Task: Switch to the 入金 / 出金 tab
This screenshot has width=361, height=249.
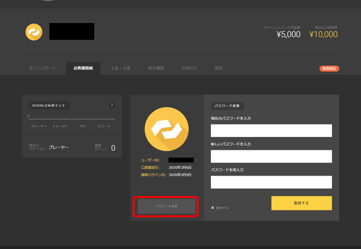Action: pyautogui.click(x=121, y=68)
